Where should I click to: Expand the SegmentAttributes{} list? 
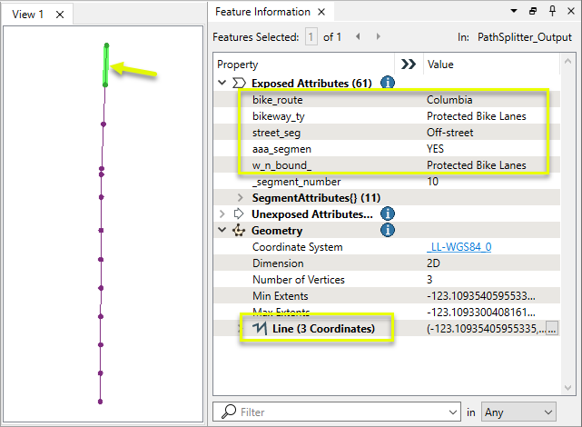click(240, 197)
